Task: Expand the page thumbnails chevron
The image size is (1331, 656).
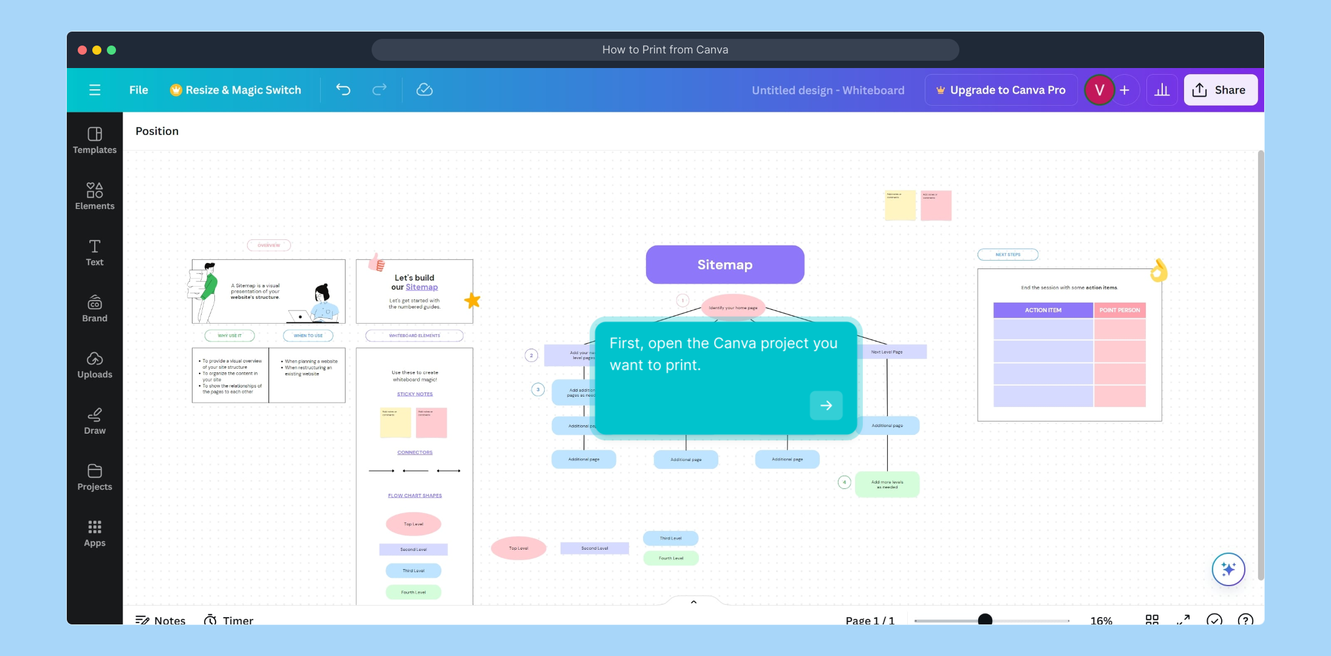Action: pyautogui.click(x=693, y=602)
